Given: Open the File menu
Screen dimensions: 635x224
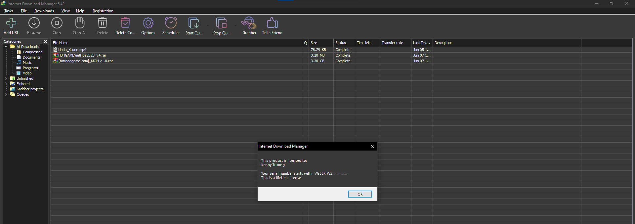Looking at the screenshot, I should click(x=24, y=11).
